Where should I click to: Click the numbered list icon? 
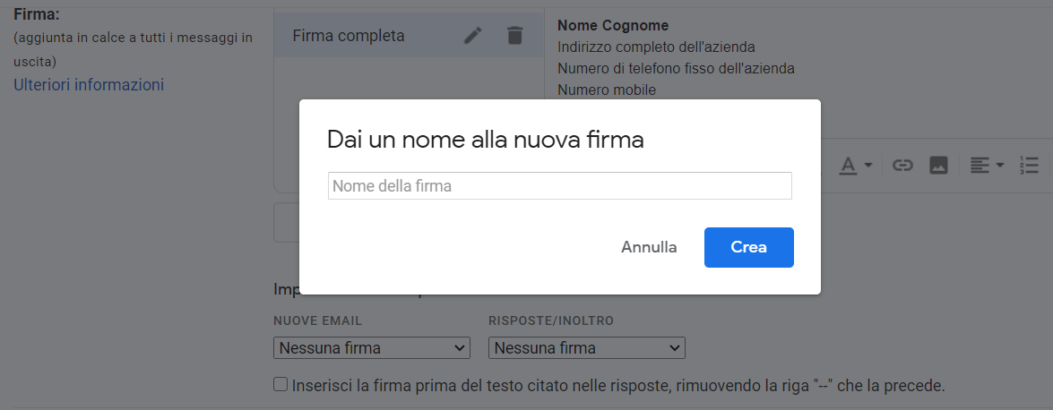[1030, 166]
